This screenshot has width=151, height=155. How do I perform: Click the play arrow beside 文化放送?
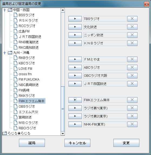tap(75, 27)
